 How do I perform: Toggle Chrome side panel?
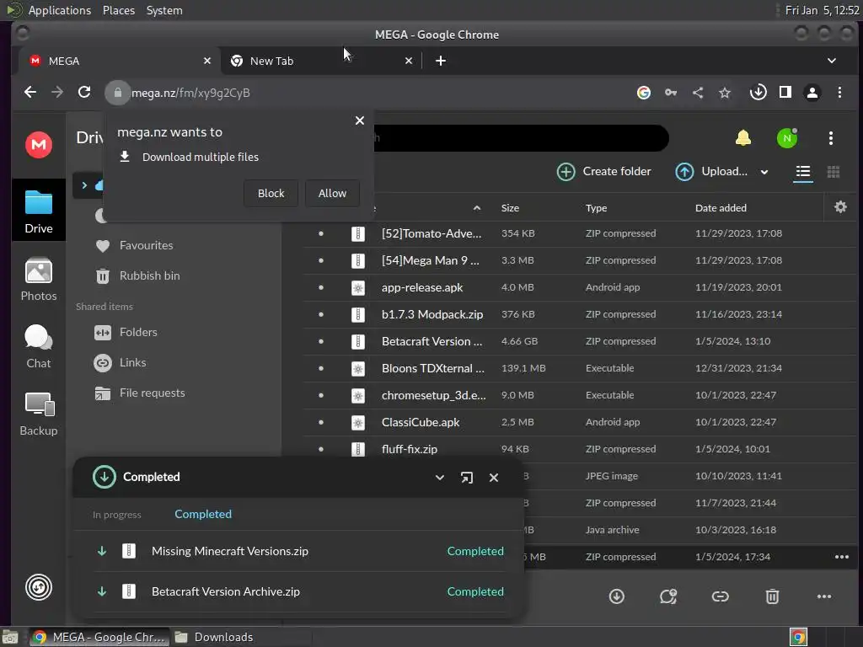tap(785, 93)
